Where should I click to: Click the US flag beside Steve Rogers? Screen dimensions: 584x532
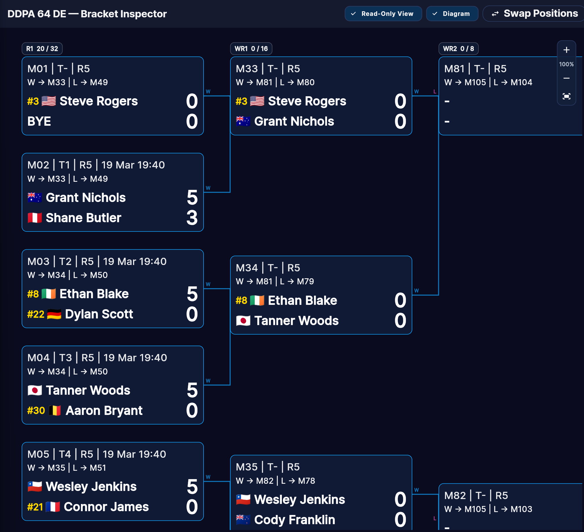click(49, 101)
